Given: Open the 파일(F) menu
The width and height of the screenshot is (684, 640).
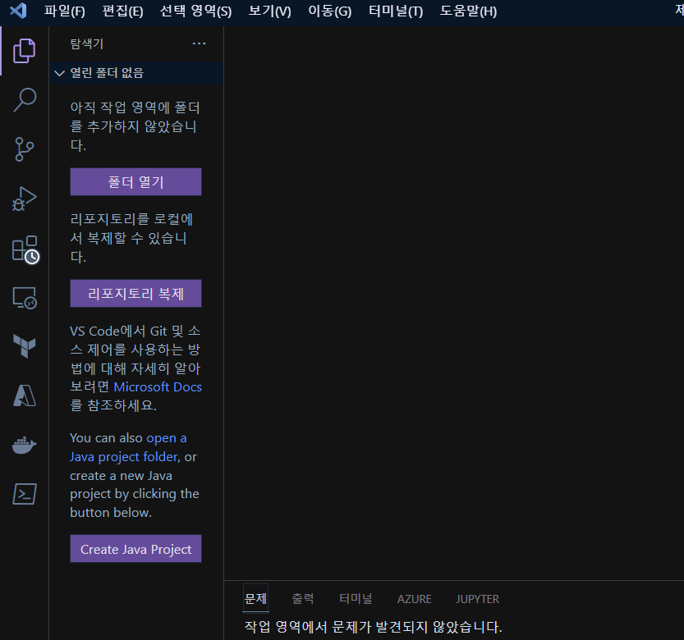Looking at the screenshot, I should point(65,11).
